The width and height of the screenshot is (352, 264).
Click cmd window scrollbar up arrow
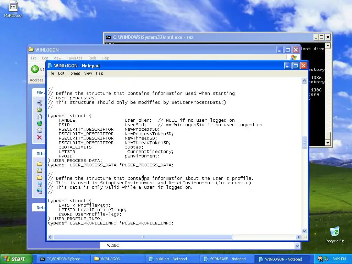point(328,46)
